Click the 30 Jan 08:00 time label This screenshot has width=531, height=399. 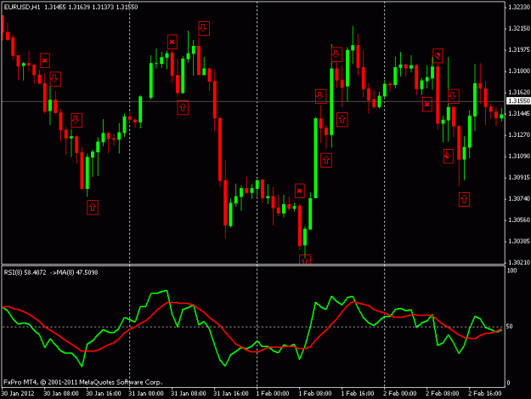pyautogui.click(x=61, y=393)
